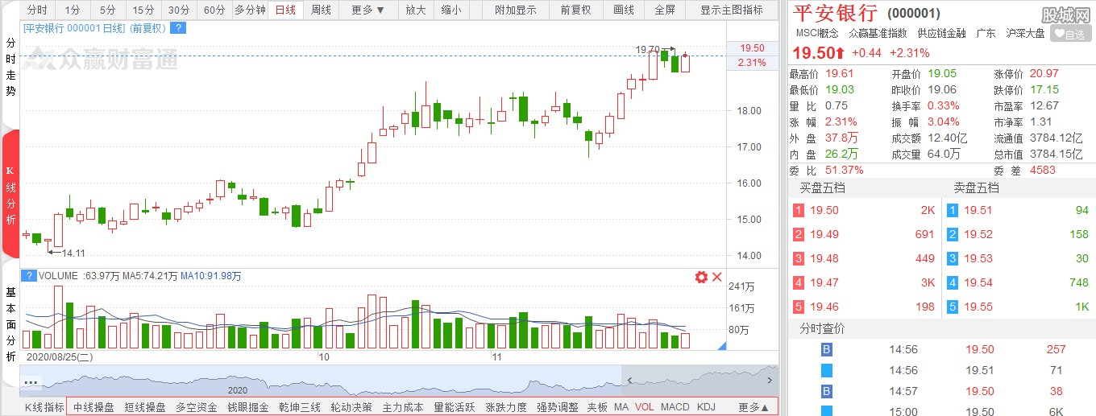Image resolution: width=1096 pixels, height=416 pixels.
Task: Select 涨跌力度 indicator
Action: coord(506,407)
